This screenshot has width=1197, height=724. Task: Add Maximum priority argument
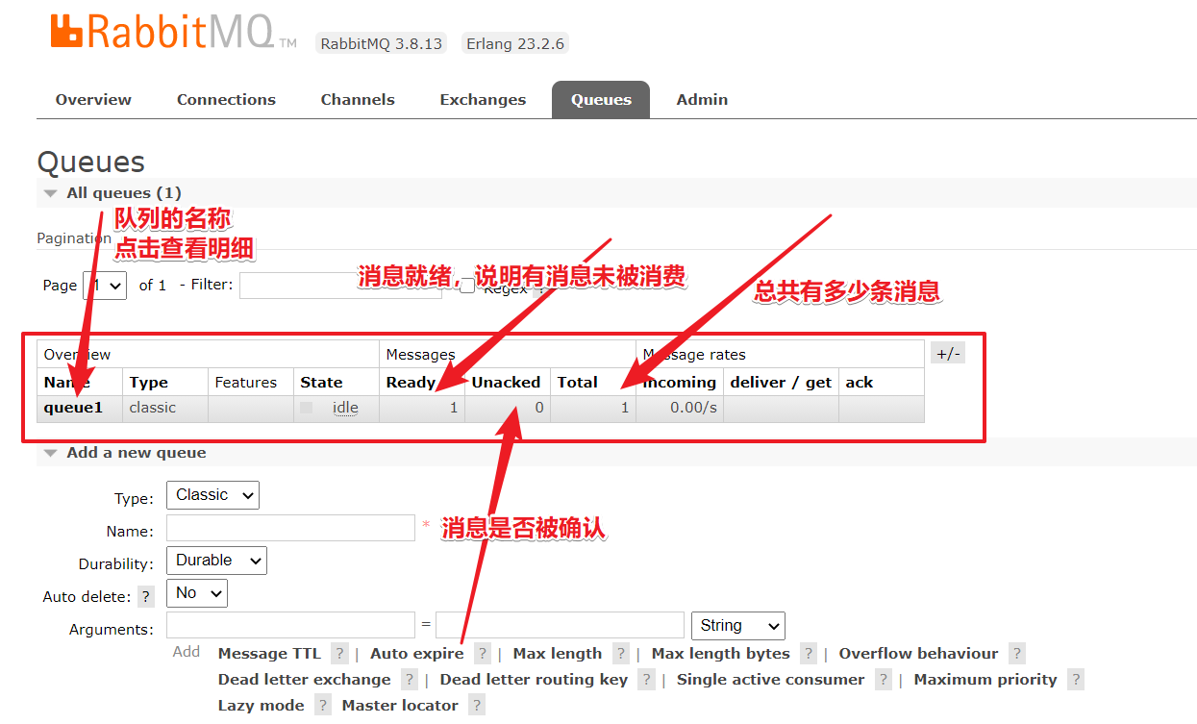tap(985, 680)
